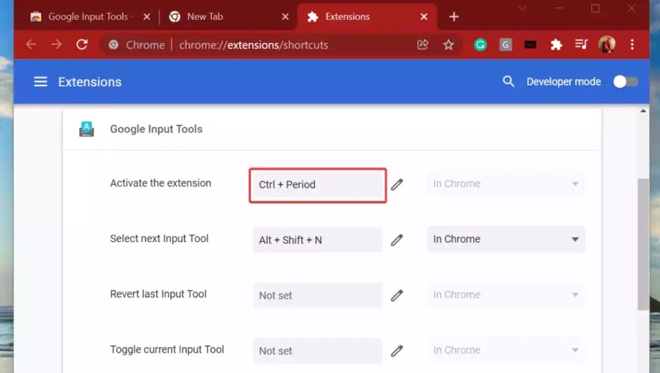The width and height of the screenshot is (660, 373).
Task: Click the page scroll-up arrow
Action: click(x=643, y=111)
